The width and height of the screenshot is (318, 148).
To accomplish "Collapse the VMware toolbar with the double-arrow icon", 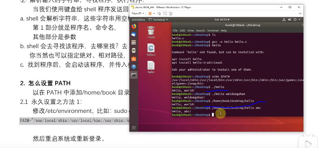I will [x=300, y=13].
